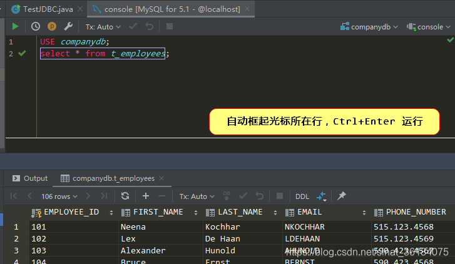This screenshot has width=455, height=264.
Task: Select the phone cell 515.123.4569
Action: coord(413,239)
